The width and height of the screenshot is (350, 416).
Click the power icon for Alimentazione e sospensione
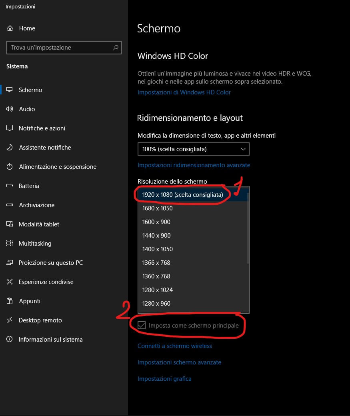click(x=10, y=167)
